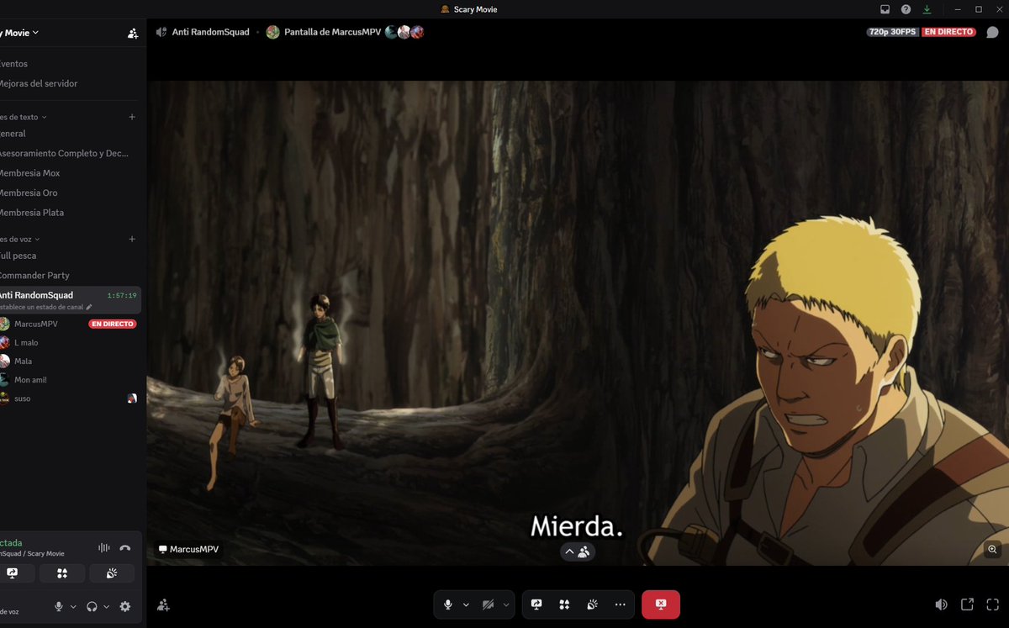Add a new voice channel with plus
Image resolution: width=1009 pixels, height=628 pixels.
click(132, 239)
